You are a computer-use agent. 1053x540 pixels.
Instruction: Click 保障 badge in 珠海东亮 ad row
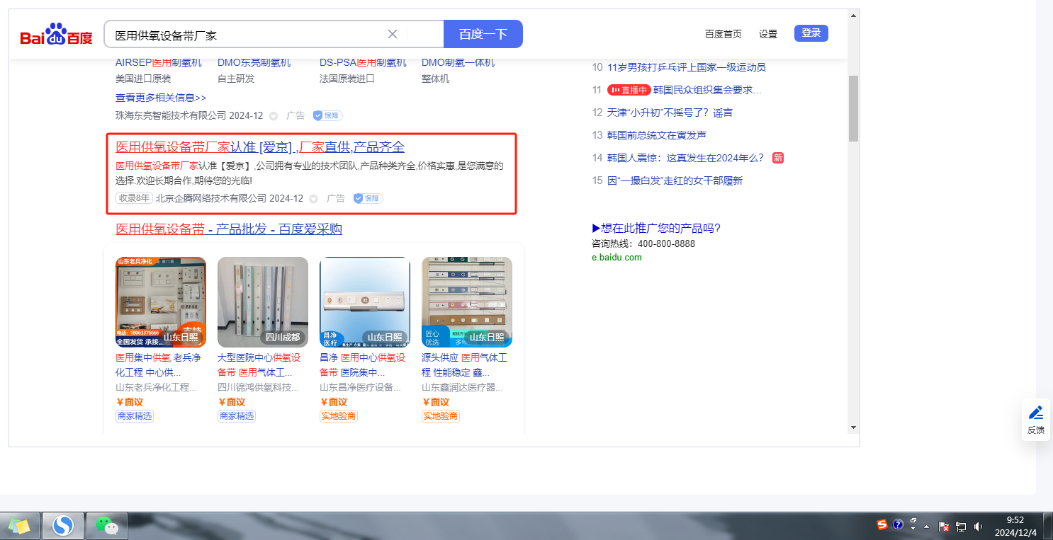coord(327,115)
